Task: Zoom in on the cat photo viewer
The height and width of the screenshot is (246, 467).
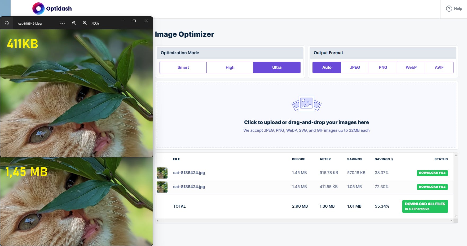Action: tap(85, 23)
